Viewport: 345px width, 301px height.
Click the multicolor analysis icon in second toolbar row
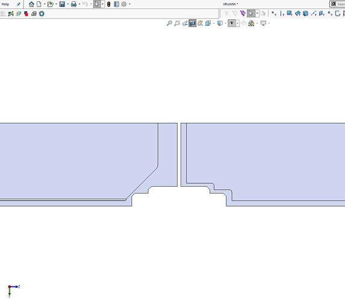coord(11,14)
